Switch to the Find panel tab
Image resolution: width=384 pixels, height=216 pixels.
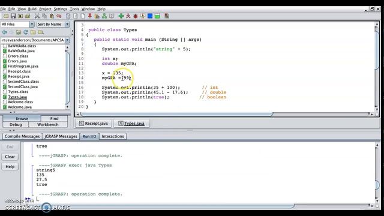pos(54,119)
